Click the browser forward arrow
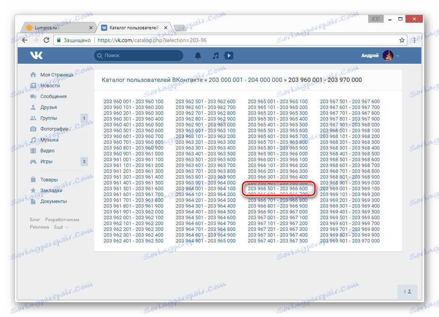The image size is (439, 317). tap(36, 40)
